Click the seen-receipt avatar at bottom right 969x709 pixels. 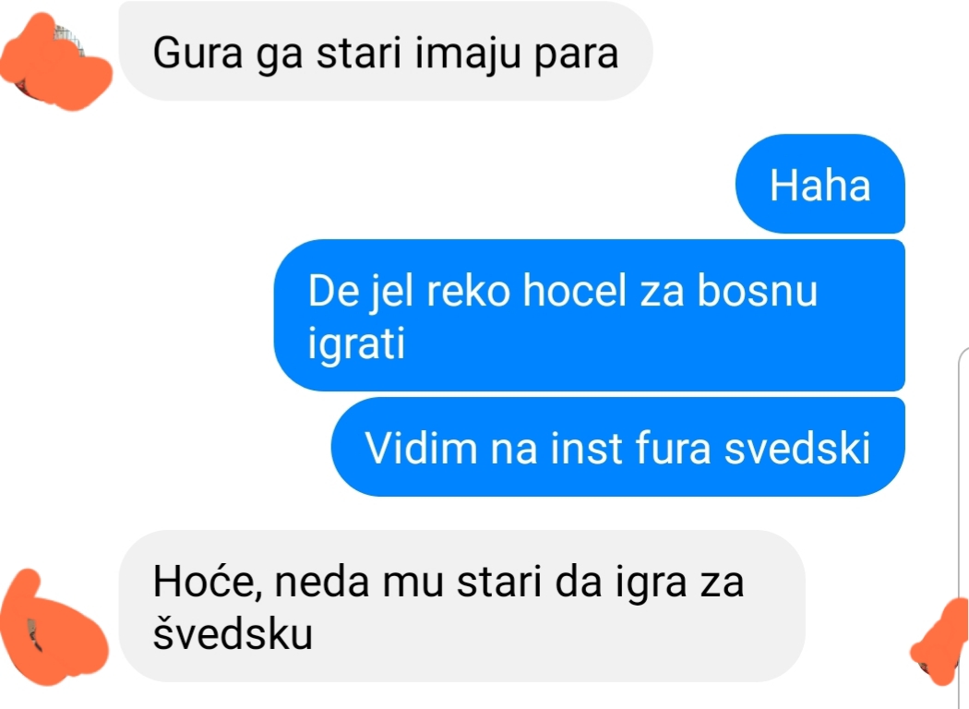pos(939,643)
